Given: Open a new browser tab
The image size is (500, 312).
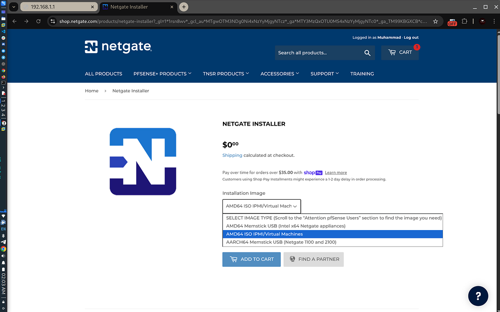Looking at the screenshot, I should (184, 7).
